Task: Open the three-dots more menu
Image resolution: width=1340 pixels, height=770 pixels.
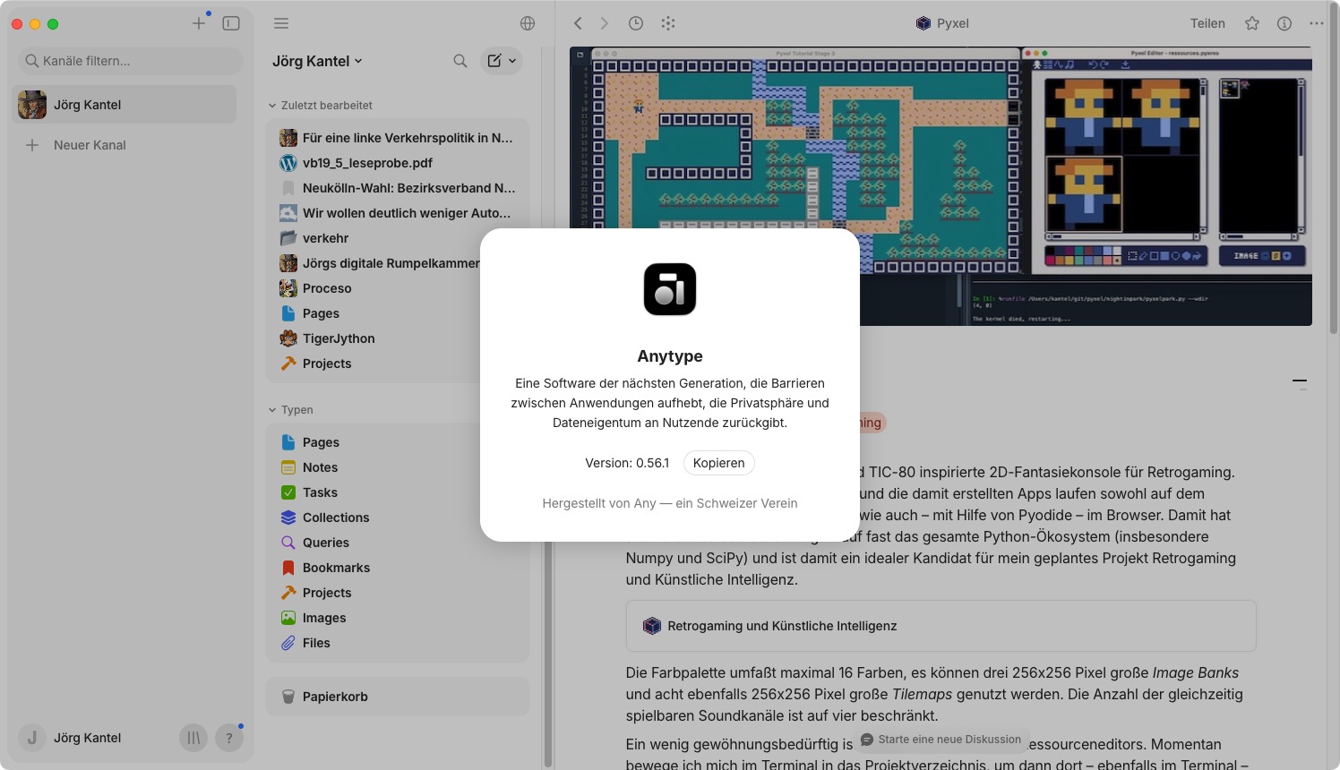Action: (x=1316, y=23)
